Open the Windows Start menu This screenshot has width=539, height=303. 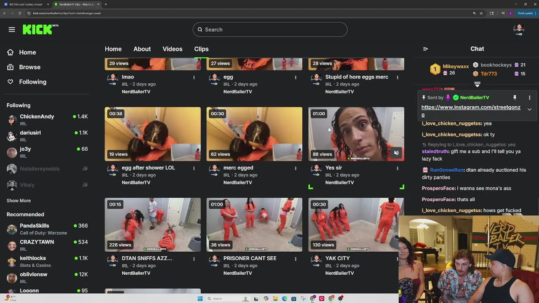click(x=200, y=298)
